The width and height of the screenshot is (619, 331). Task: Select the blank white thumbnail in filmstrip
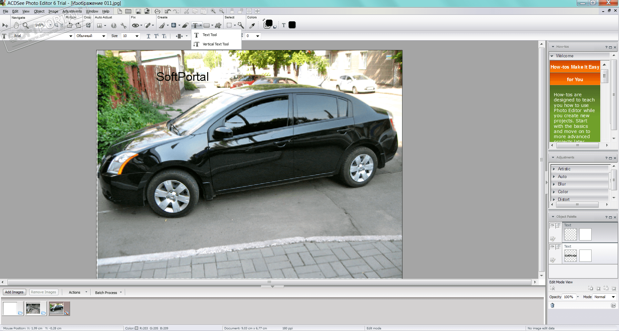(13, 308)
